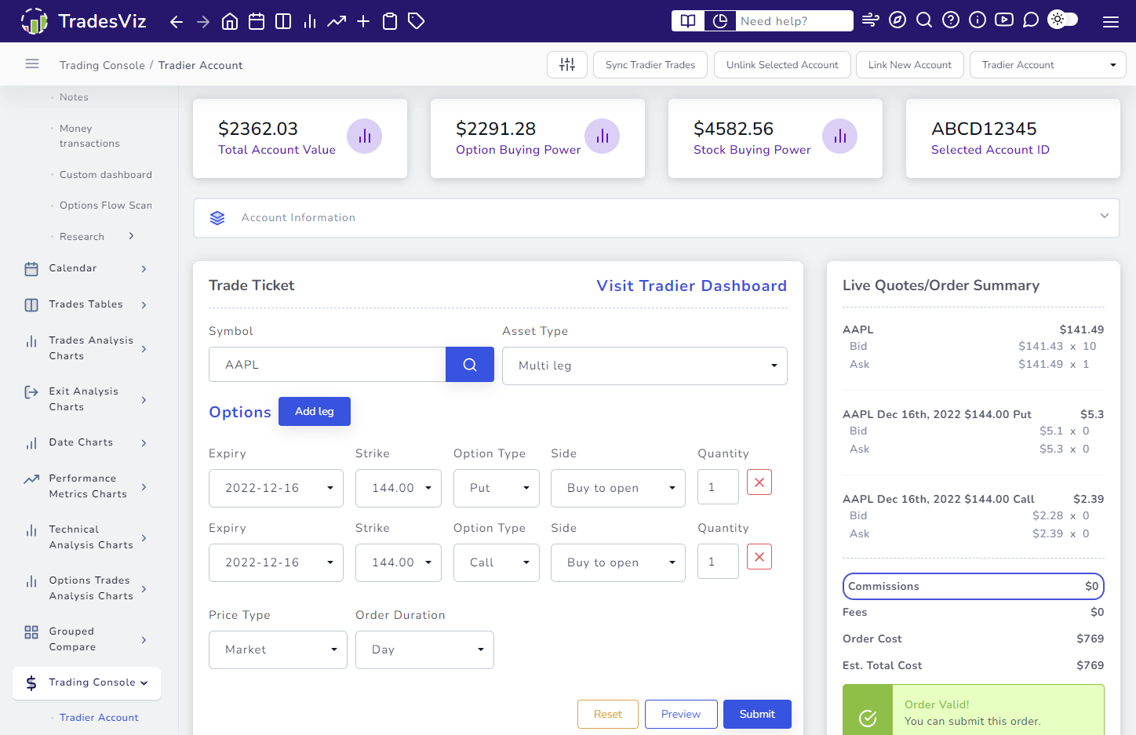Click the Need help search field
The image size is (1136, 735).
pos(794,21)
